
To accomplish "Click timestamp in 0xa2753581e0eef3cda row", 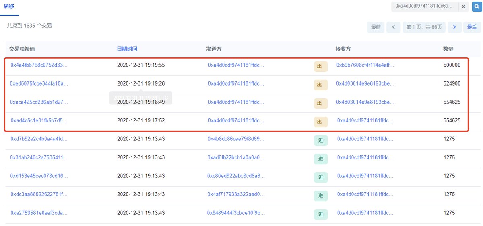I will click(141, 213).
